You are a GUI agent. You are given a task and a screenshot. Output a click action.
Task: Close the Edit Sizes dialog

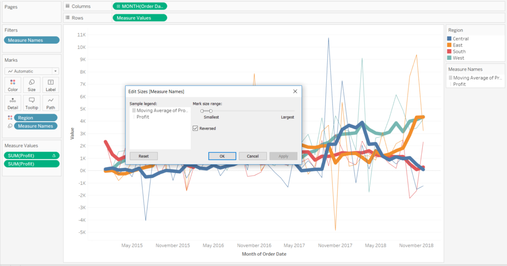295,91
